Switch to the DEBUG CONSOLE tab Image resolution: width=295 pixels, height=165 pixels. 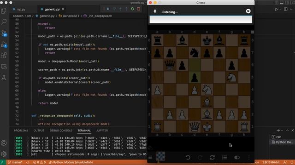(61, 130)
